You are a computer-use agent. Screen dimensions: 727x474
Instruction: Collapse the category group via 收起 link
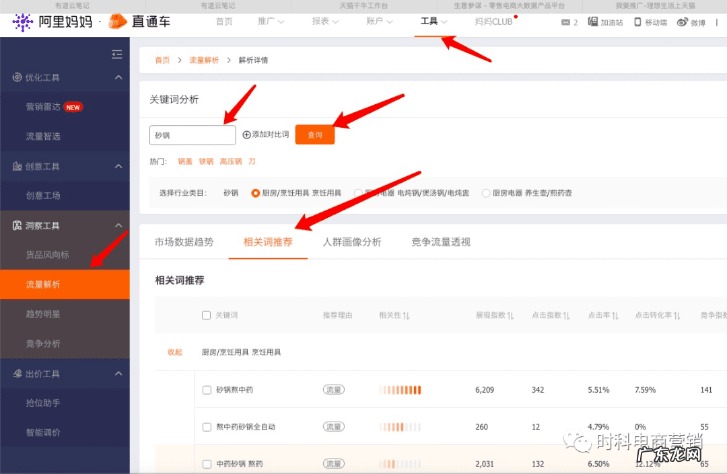click(x=174, y=351)
